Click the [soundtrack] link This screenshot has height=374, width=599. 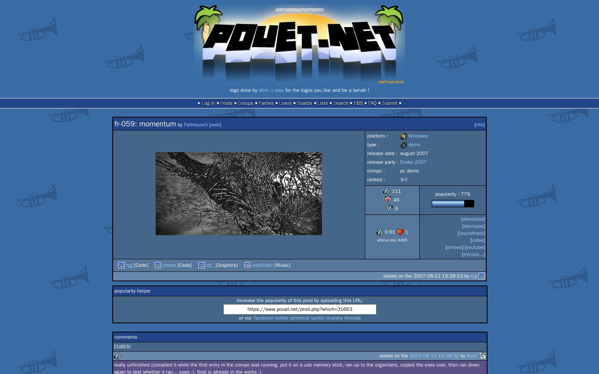[x=471, y=234]
